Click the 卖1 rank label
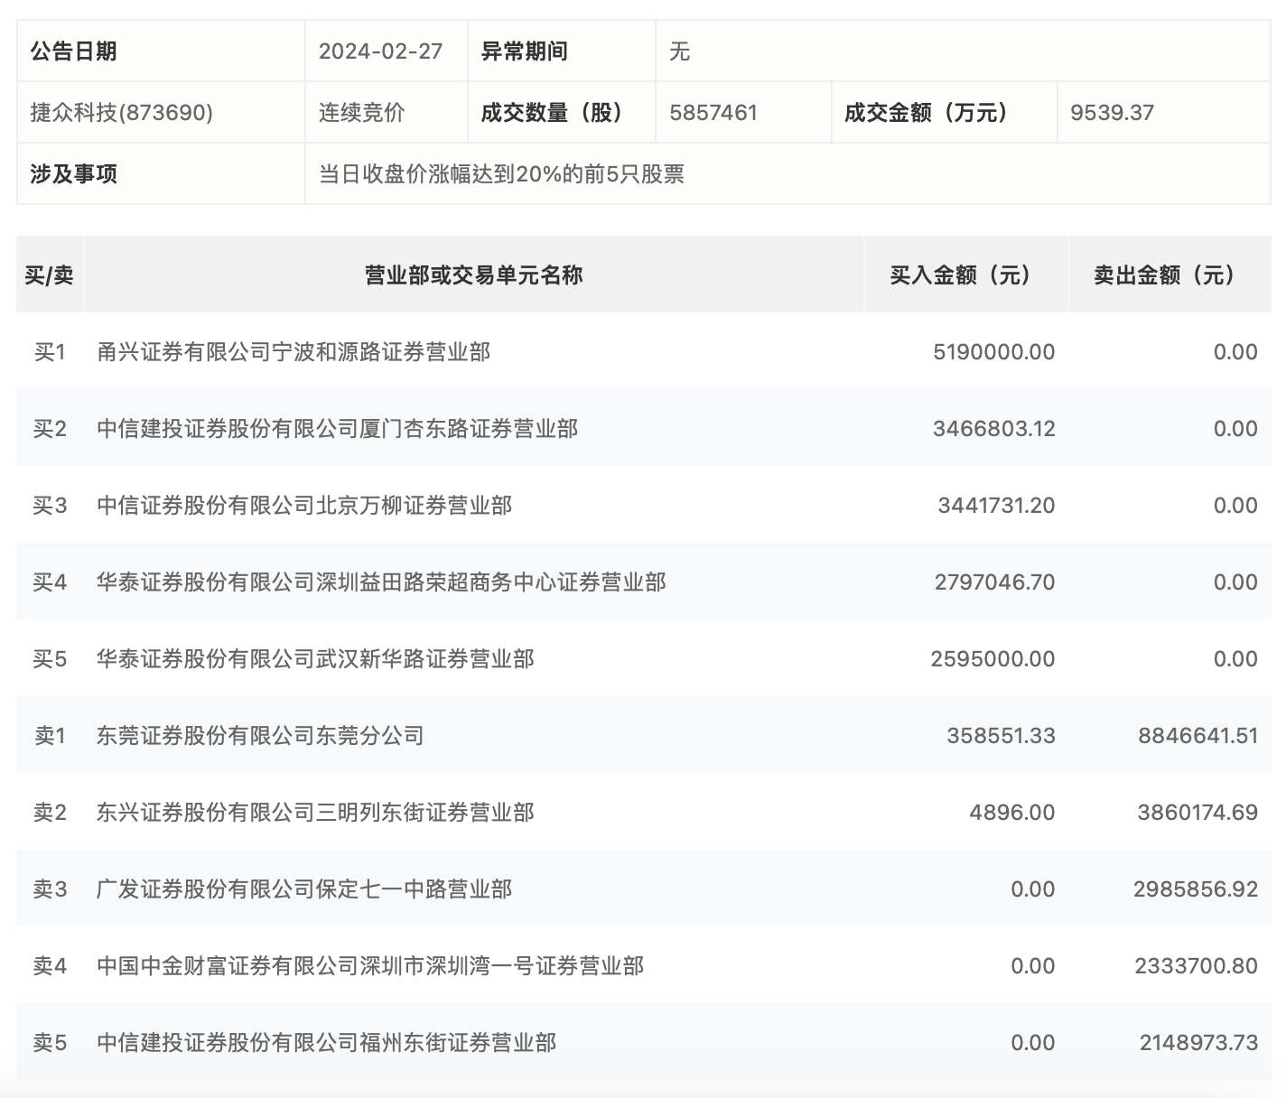1286x1098 pixels. [x=50, y=735]
